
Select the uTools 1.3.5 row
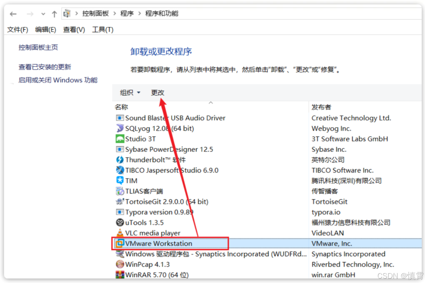tap(267, 222)
